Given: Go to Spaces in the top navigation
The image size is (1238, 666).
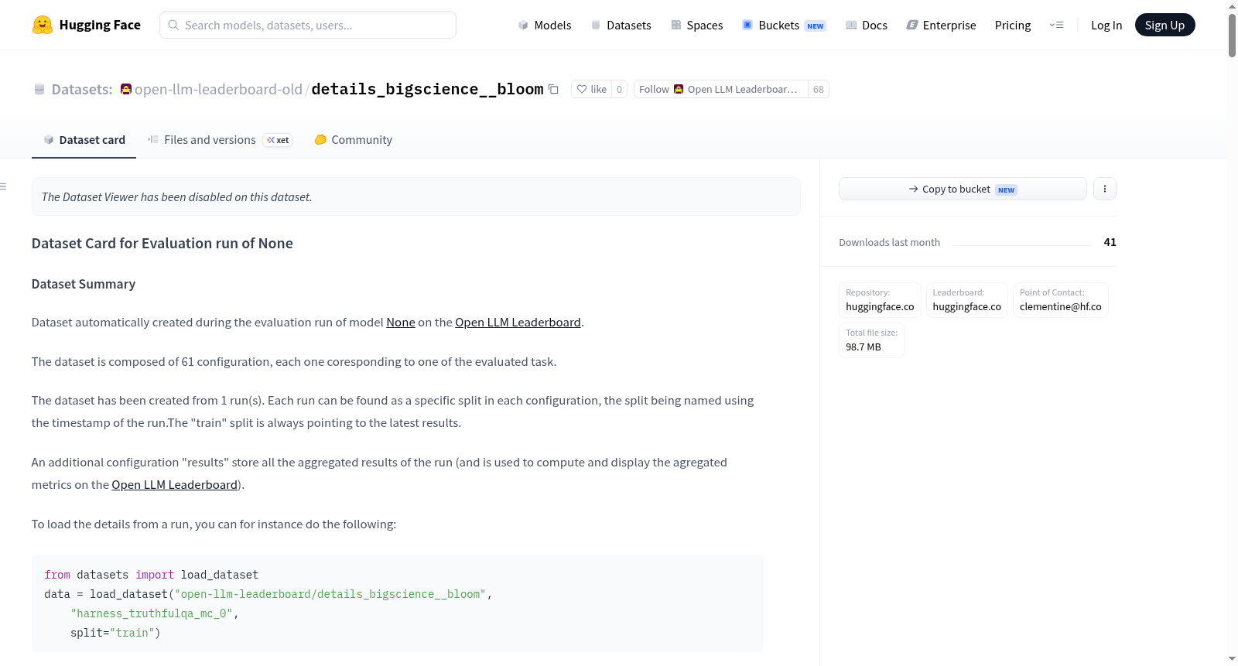Looking at the screenshot, I should [x=697, y=25].
